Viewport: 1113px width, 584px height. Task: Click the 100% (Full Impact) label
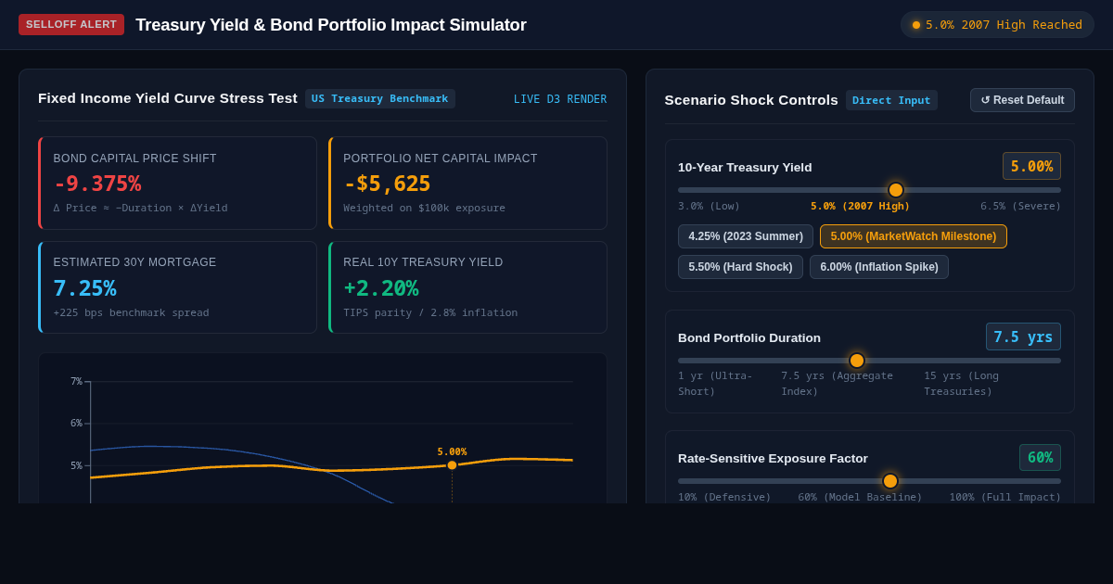click(x=1004, y=497)
